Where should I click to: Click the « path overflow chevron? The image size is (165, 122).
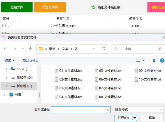pos(46,49)
